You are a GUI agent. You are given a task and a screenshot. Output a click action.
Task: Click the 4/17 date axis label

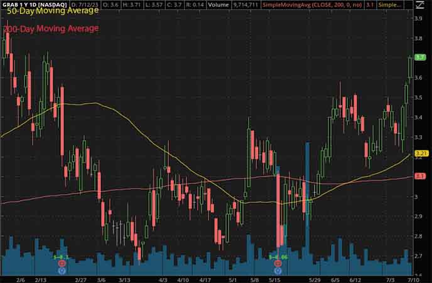pos(205,280)
